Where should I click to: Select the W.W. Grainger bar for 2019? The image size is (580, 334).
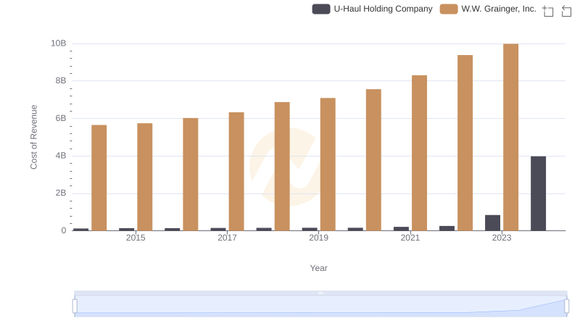(328, 164)
